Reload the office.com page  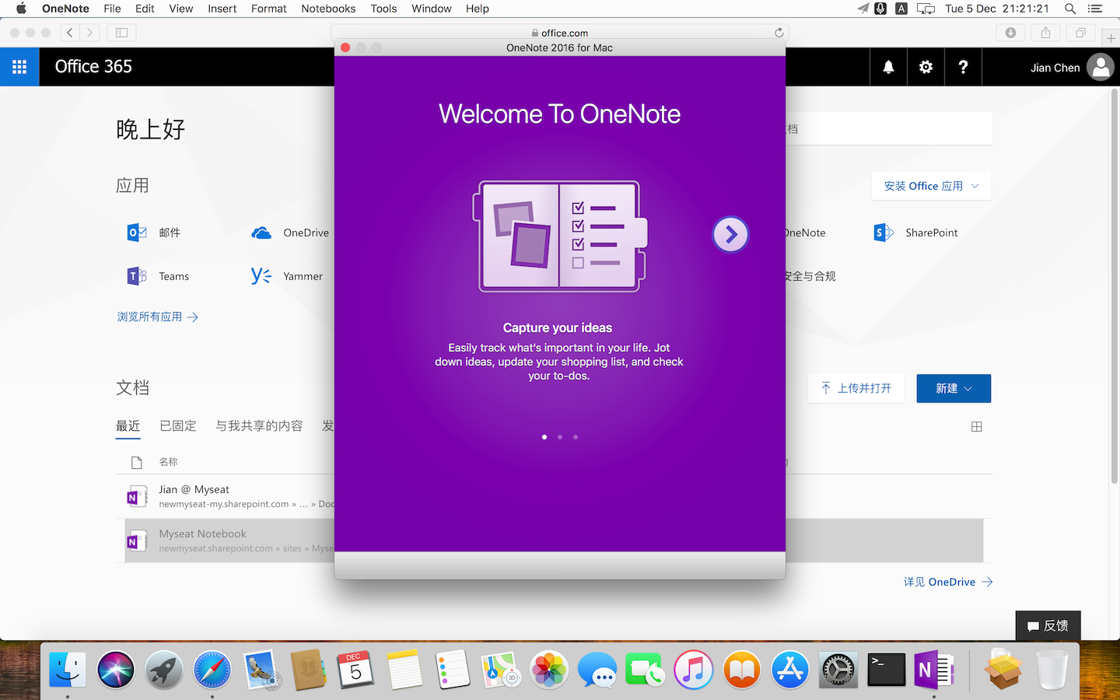[x=779, y=33]
